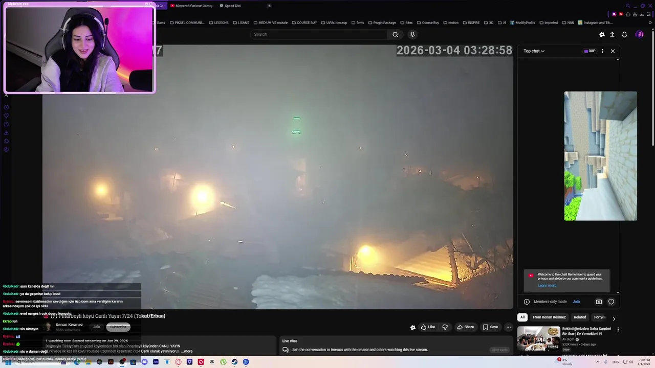Open Opera browser taskbar icon

point(178,362)
